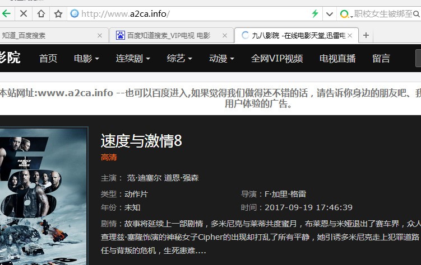Image resolution: width=421 pixels, height=265 pixels.
Task: Click the green lightning speed mode icon
Action: 315,13
